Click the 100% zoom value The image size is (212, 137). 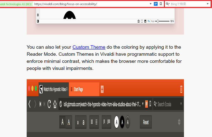172,21
